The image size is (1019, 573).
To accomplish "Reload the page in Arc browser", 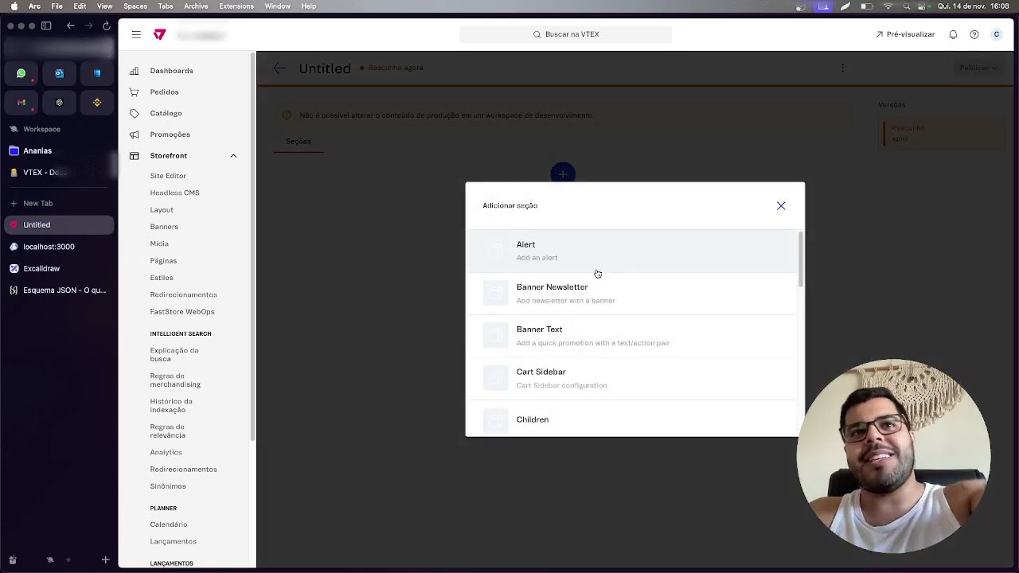I will pyautogui.click(x=107, y=25).
